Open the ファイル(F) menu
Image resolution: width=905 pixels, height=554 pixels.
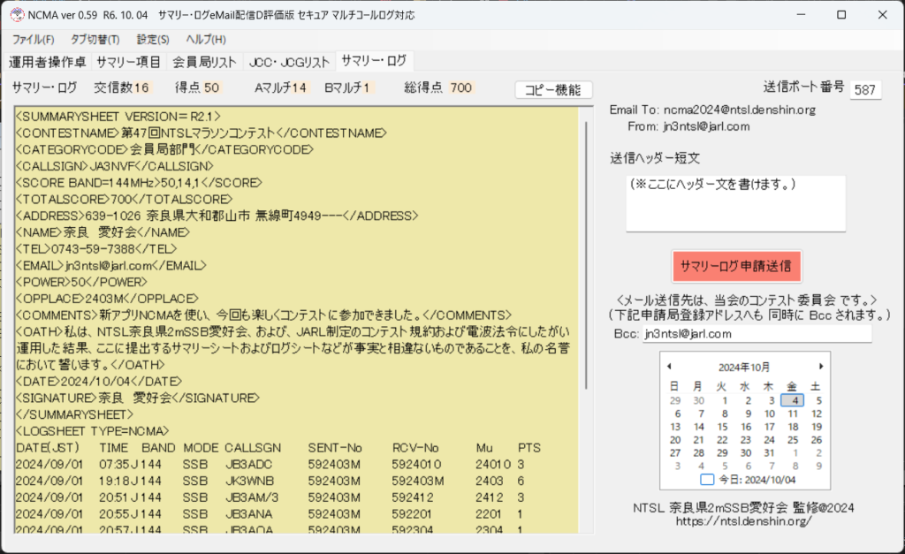point(33,40)
